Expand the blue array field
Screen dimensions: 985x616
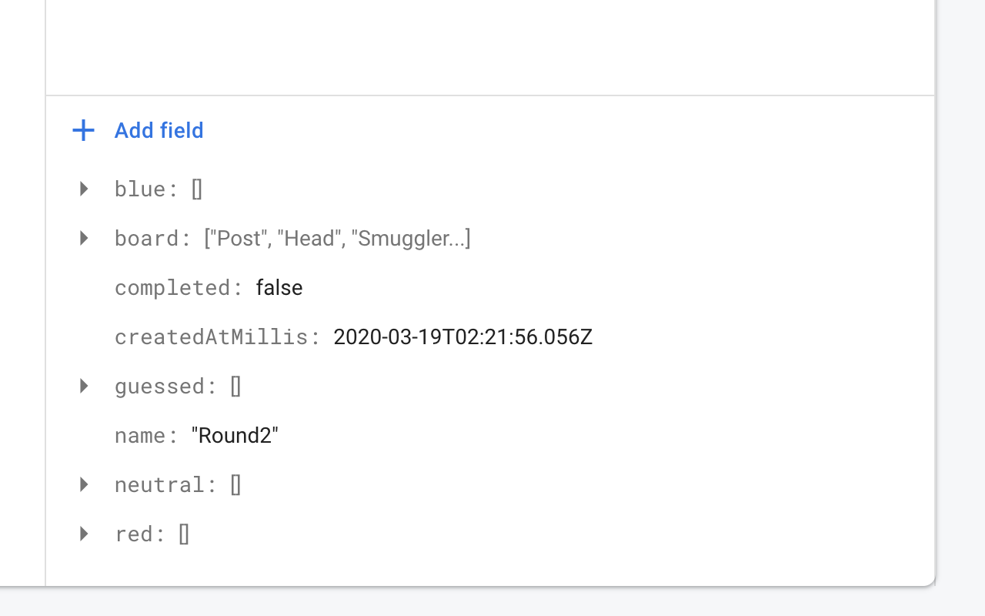pyautogui.click(x=84, y=189)
